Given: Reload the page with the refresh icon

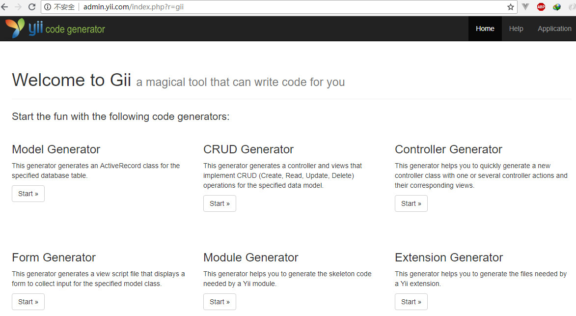Looking at the screenshot, I should tap(32, 7).
